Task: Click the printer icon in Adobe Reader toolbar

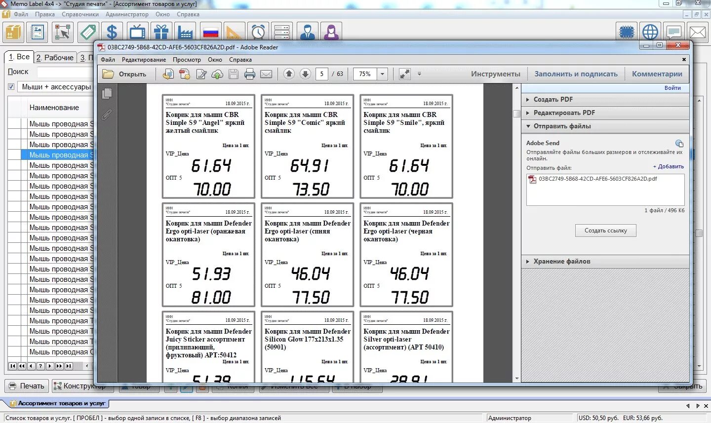Action: point(250,74)
